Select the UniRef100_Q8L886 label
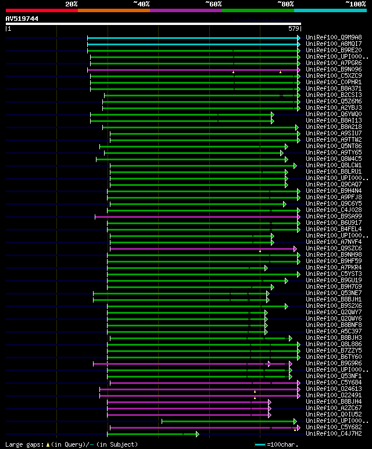This screenshot has height=449, width=372. [x=334, y=344]
